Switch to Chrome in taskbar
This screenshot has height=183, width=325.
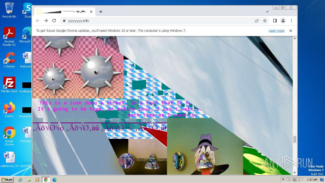(x=46, y=180)
